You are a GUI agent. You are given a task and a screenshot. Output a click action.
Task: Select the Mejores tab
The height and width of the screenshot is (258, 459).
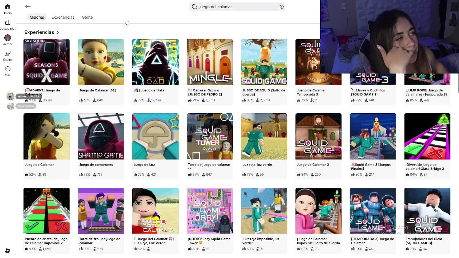tap(37, 17)
